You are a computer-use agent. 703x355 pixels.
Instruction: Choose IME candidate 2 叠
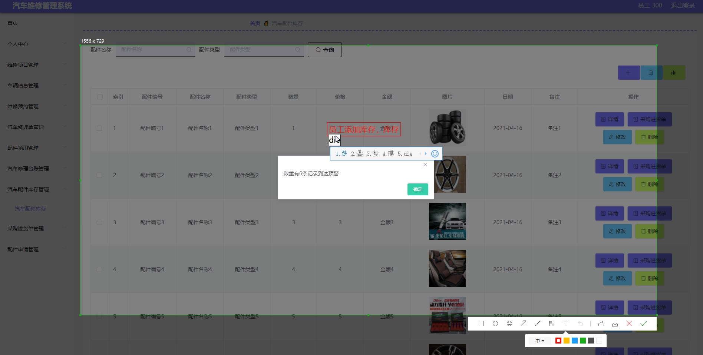(x=357, y=154)
